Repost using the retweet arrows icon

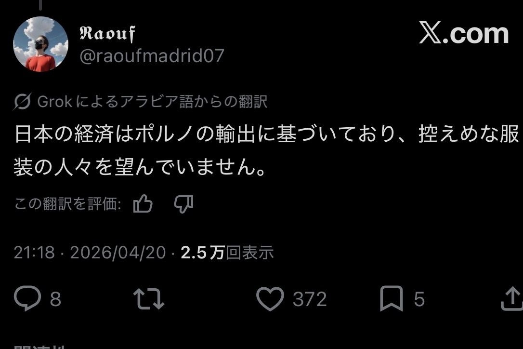tap(149, 299)
